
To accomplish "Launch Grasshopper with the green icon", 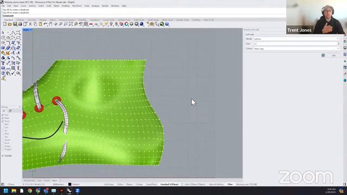I will pyautogui.click(x=162, y=24).
